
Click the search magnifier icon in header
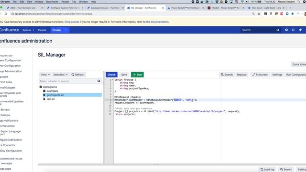278,30
